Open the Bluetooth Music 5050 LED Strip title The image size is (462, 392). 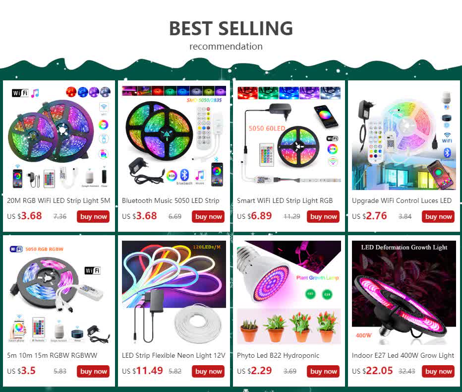(x=171, y=200)
